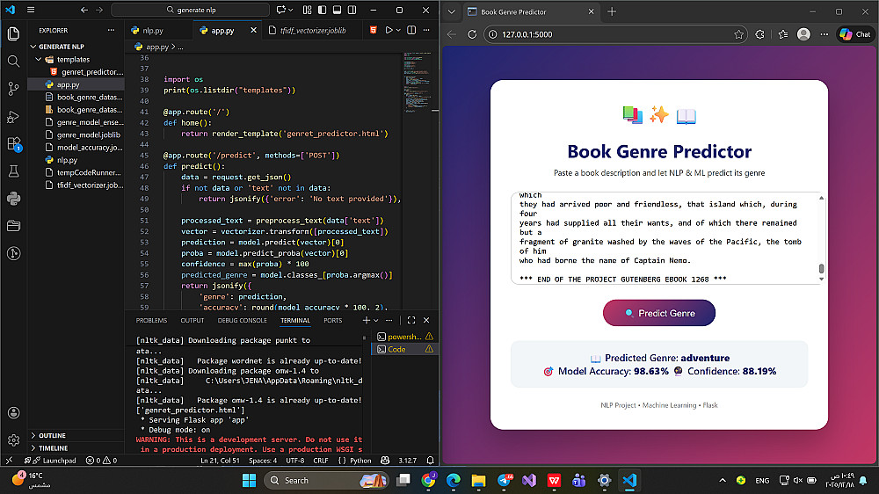Screen dimensions: 879x494
Task: Open the Manage gear icon in VS Code
Action: click(x=13, y=440)
